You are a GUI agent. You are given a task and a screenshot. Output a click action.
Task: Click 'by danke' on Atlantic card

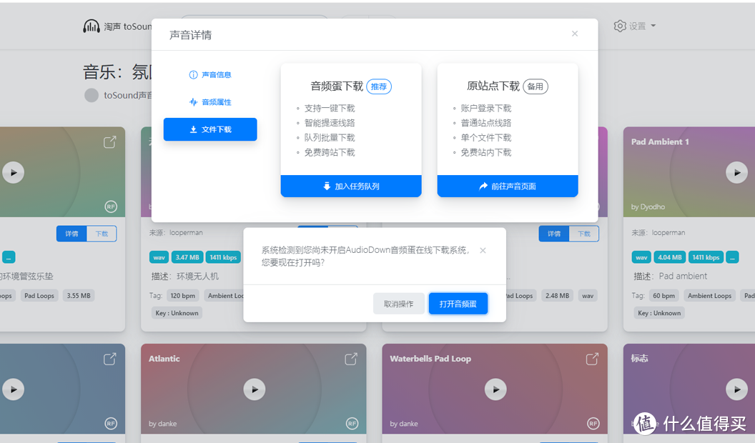(x=163, y=424)
